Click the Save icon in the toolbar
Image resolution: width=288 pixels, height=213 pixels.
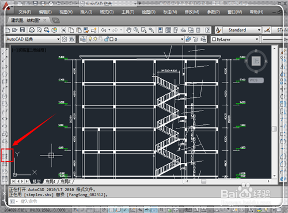coord(22,30)
